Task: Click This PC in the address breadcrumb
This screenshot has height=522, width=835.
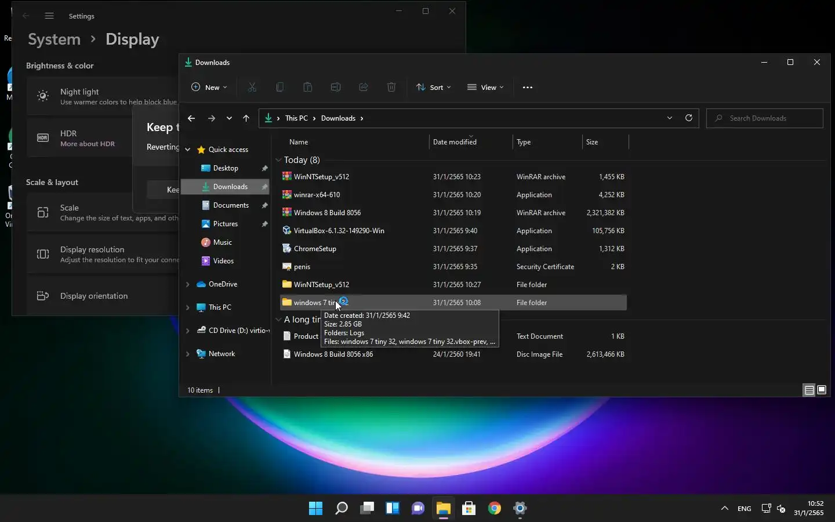Action: coord(296,118)
